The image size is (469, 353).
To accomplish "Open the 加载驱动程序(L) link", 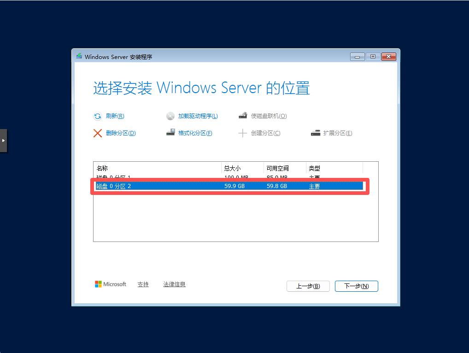I will coord(198,116).
